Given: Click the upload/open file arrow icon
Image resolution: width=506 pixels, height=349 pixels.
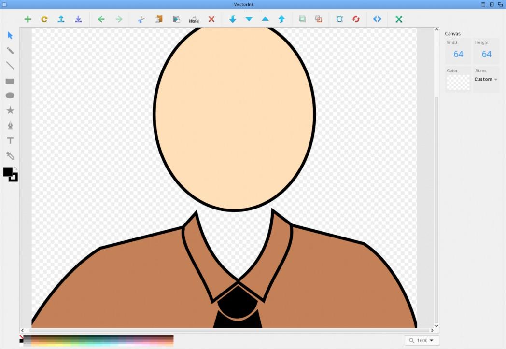Looking at the screenshot, I should pyautogui.click(x=61, y=19).
